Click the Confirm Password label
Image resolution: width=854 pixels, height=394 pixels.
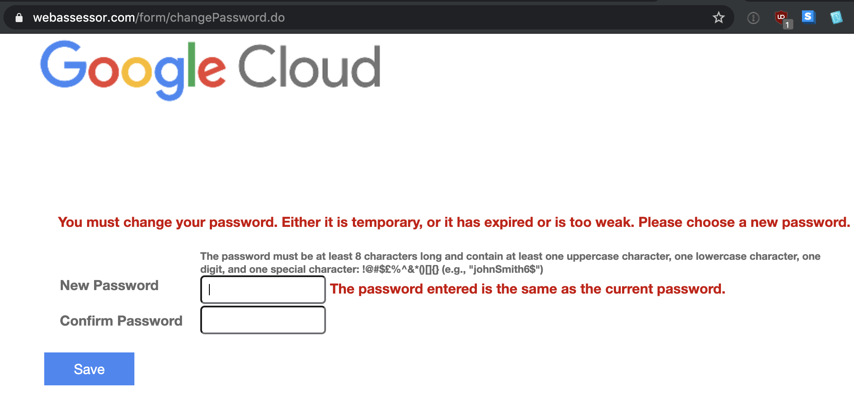pyautogui.click(x=121, y=321)
